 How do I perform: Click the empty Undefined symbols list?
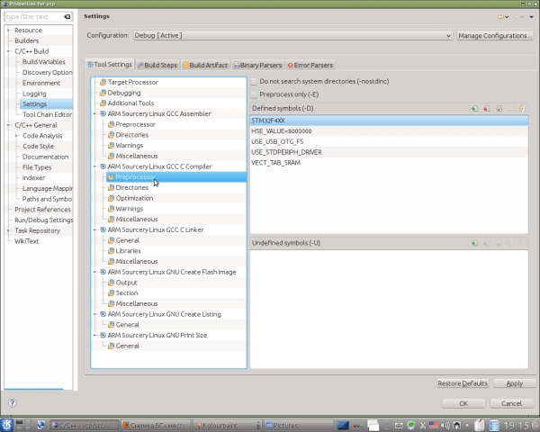[x=389, y=309]
